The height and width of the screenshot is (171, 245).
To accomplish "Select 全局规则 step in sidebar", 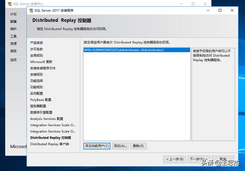I will point(36,55).
